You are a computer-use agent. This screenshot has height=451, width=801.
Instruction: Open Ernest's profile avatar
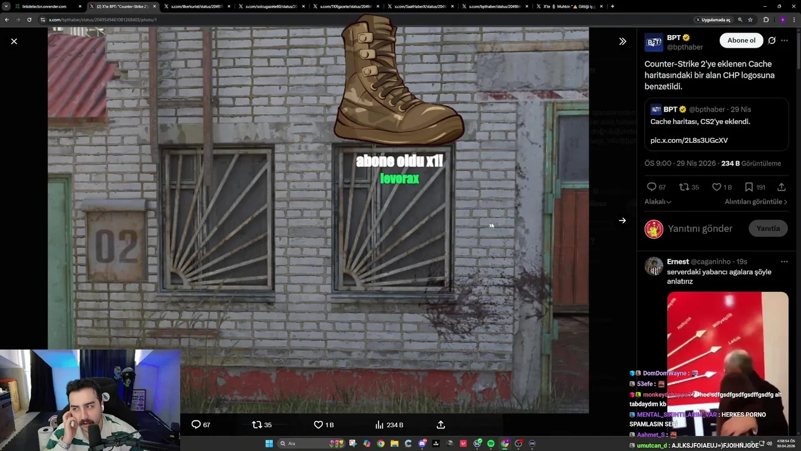click(654, 266)
